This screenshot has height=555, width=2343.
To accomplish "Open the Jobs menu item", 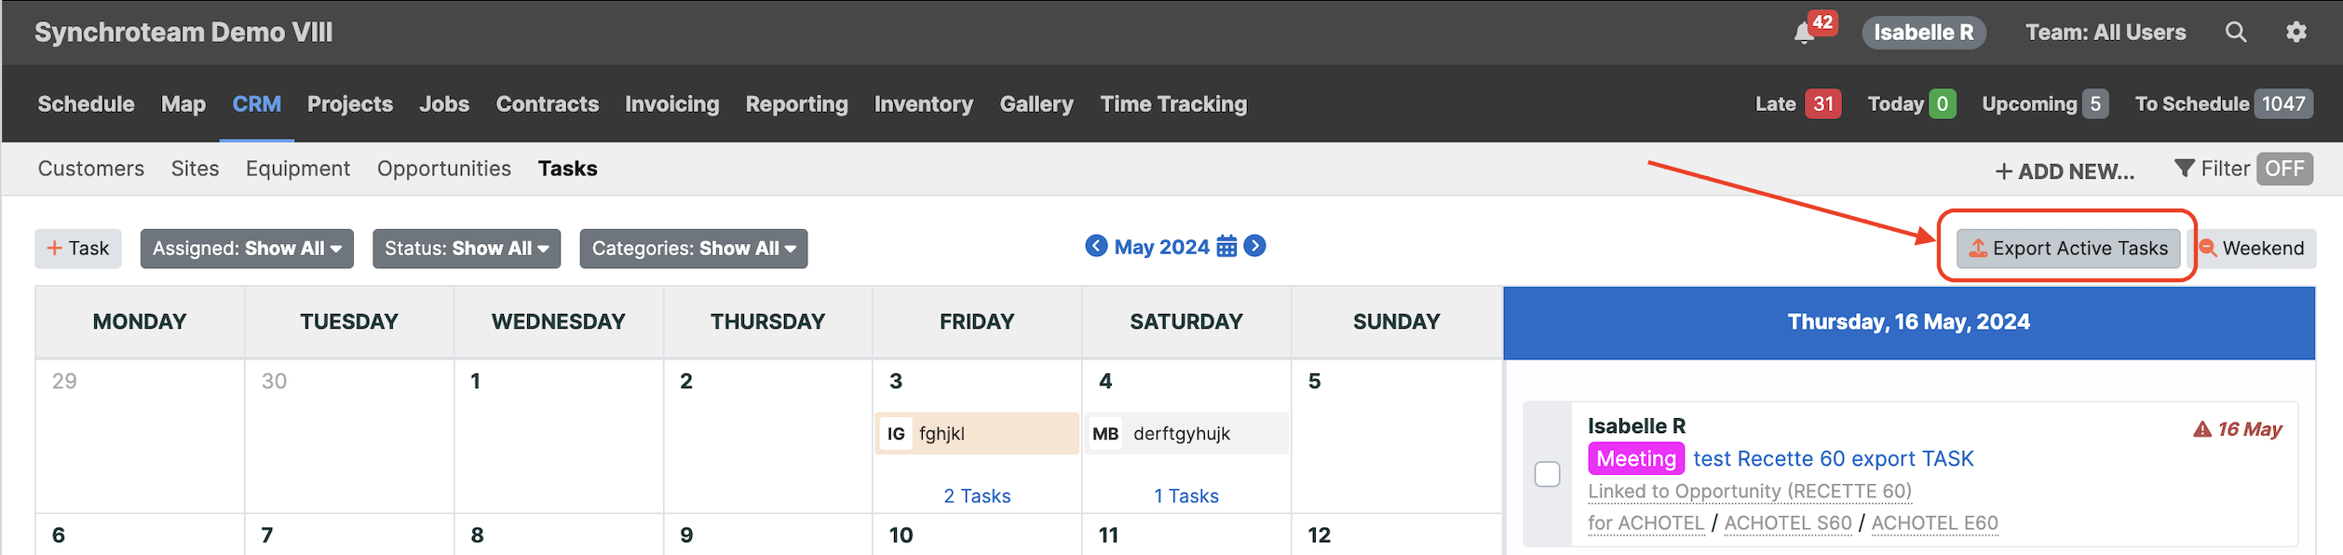I will point(444,104).
